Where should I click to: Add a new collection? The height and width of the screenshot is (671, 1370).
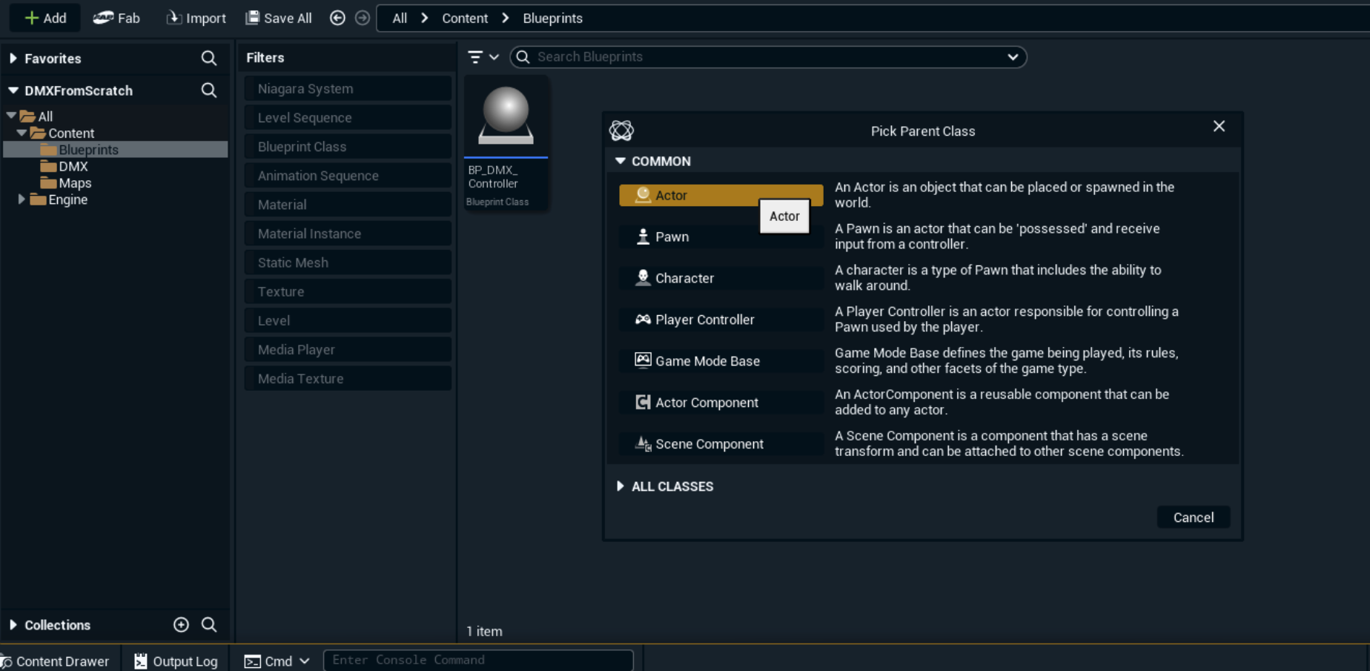click(181, 625)
